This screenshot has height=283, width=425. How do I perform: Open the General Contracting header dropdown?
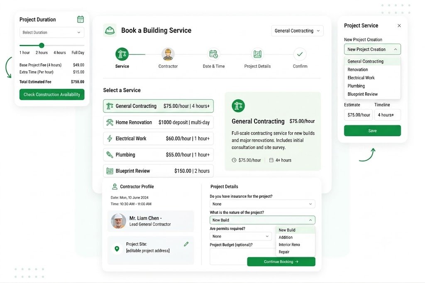297,31
